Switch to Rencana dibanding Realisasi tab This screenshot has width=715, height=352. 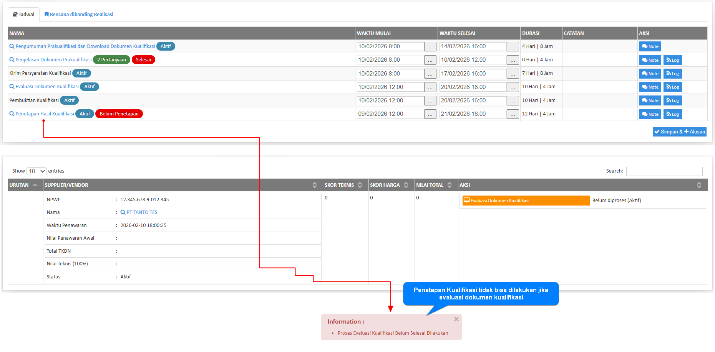click(x=79, y=15)
